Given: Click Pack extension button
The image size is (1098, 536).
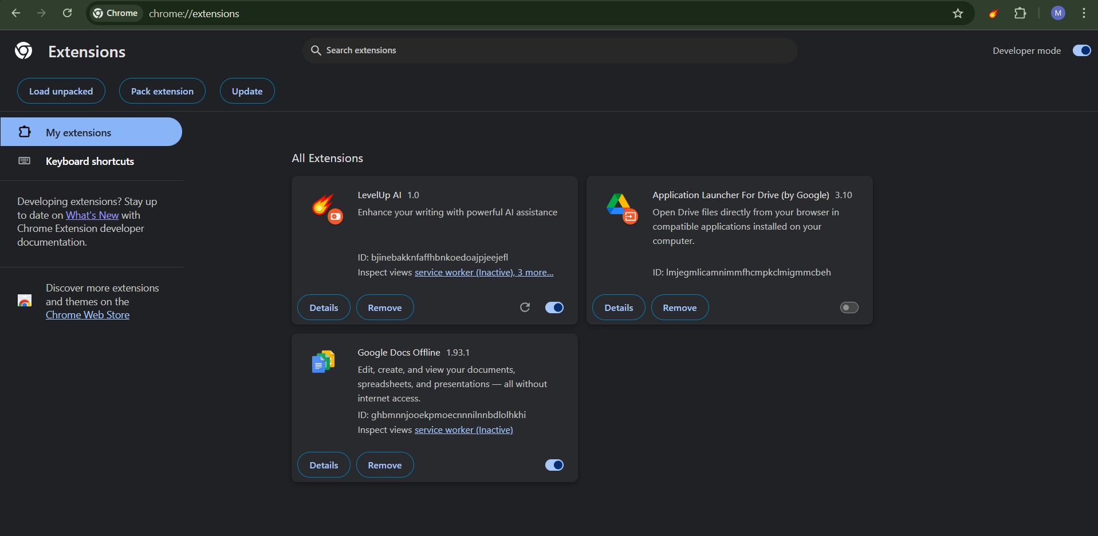Looking at the screenshot, I should tap(162, 91).
